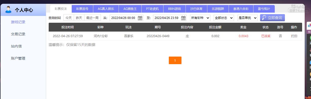The height and width of the screenshot is (99, 311).
Task: Open 交易记录 in the sidebar
Action: point(18,34)
